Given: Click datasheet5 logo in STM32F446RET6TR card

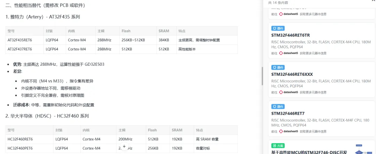Looking at the screenshot, I should (x=289, y=53).
